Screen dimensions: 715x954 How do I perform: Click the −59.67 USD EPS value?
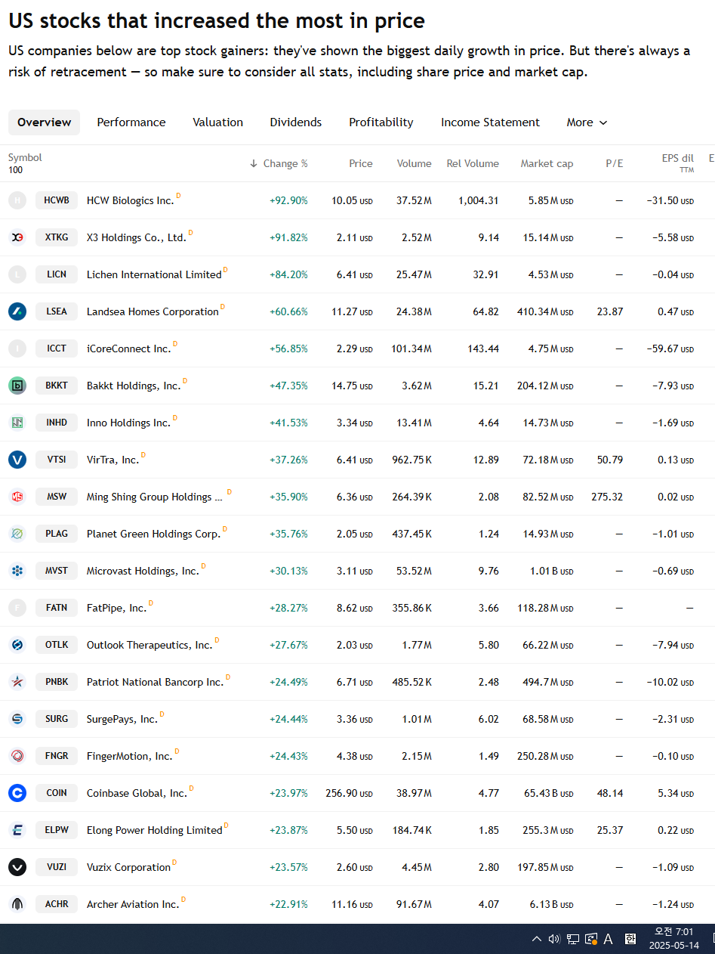670,348
